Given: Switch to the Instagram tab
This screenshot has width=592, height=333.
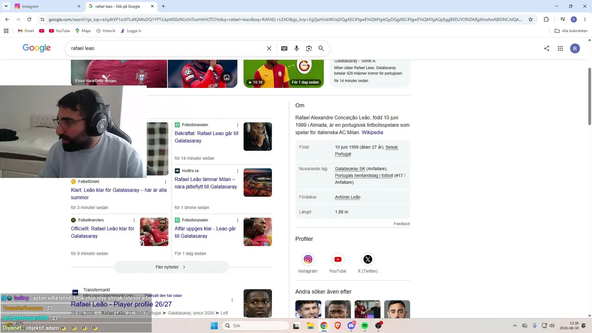Looking at the screenshot, I should [x=46, y=6].
